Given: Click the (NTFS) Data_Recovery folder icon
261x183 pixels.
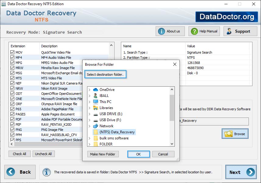Looking at the screenshot, I should click(96, 132).
